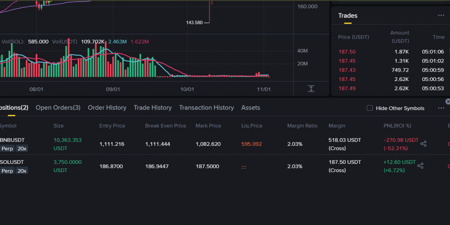This screenshot has height=225, width=450.
Task: Go to the Trade History tab
Action: (x=153, y=108)
